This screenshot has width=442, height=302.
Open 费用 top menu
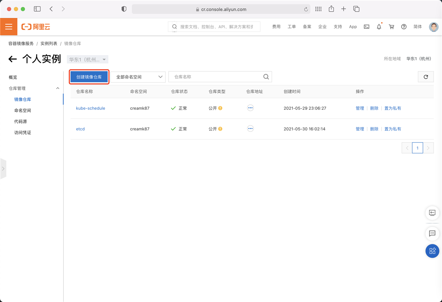pyautogui.click(x=276, y=27)
